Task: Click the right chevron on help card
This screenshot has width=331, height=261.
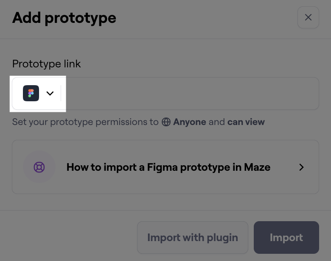Action: click(301, 167)
